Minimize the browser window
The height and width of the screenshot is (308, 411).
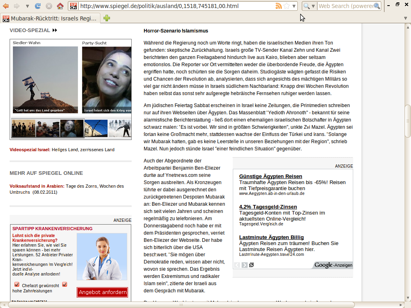(389, 5)
